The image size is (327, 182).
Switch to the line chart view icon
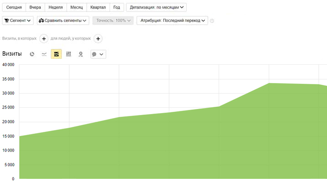pos(44,54)
